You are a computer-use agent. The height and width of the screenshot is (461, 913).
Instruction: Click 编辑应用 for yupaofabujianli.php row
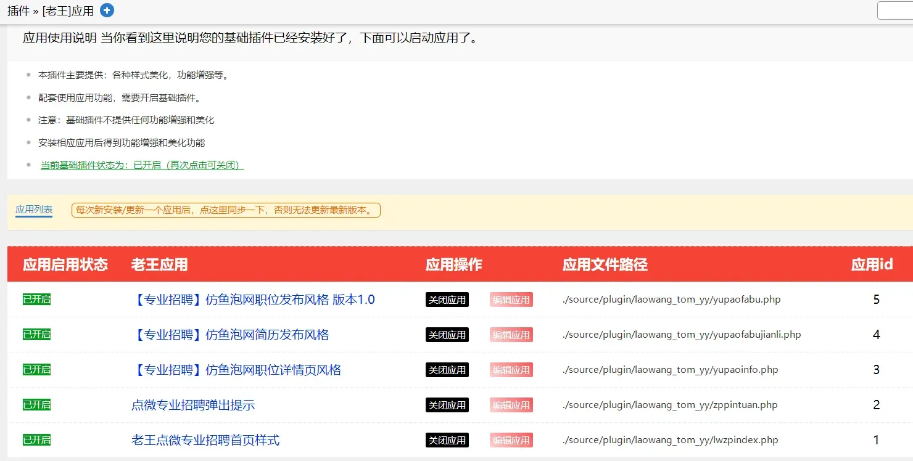pyautogui.click(x=511, y=335)
